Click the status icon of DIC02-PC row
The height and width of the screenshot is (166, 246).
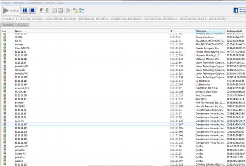pos(5,106)
